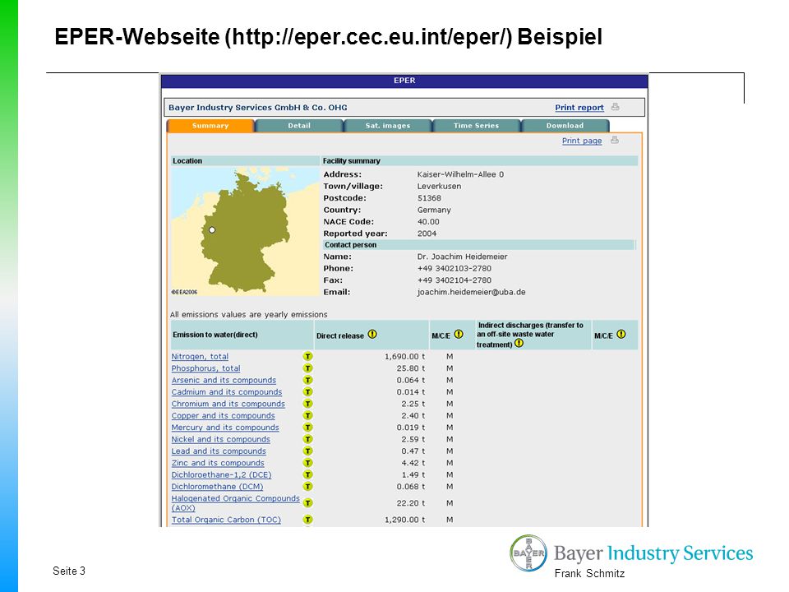Click the T icon for Copper row
The width and height of the screenshot is (789, 592).
(307, 415)
